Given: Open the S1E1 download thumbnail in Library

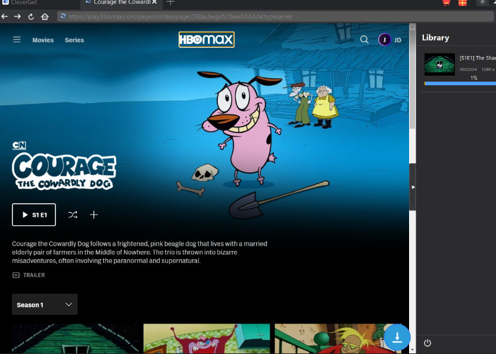Looking at the screenshot, I should (x=439, y=64).
